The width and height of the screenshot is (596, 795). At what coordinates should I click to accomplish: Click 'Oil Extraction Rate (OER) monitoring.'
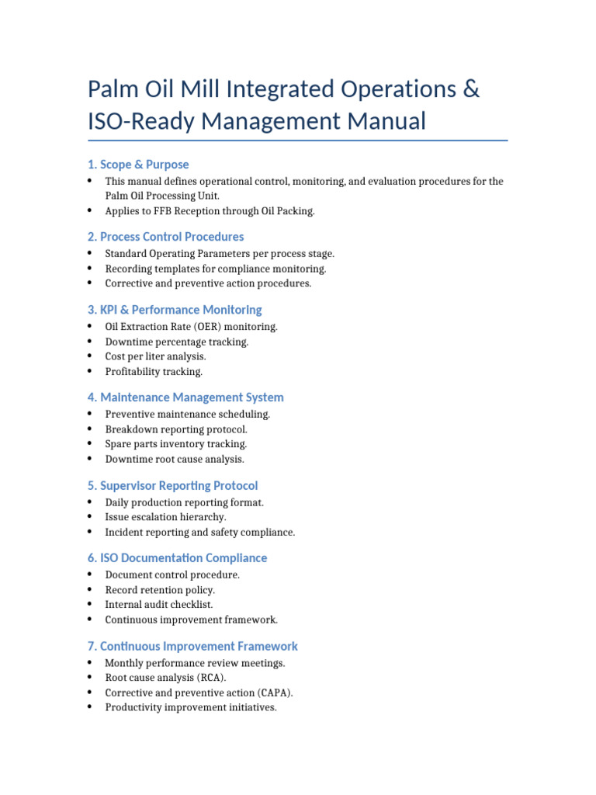(x=191, y=327)
